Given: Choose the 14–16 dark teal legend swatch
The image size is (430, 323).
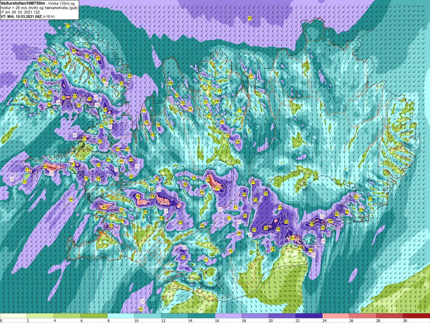Looking at the screenshot, I should point(202,316).
